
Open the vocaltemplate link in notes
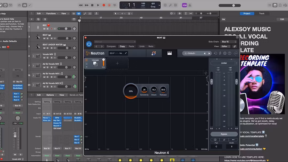coord(252,136)
